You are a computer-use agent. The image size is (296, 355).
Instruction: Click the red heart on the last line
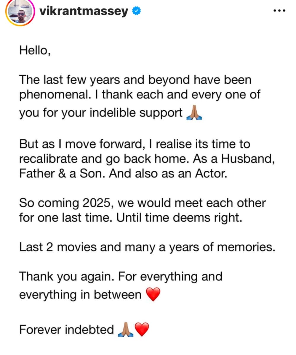pyautogui.click(x=142, y=330)
